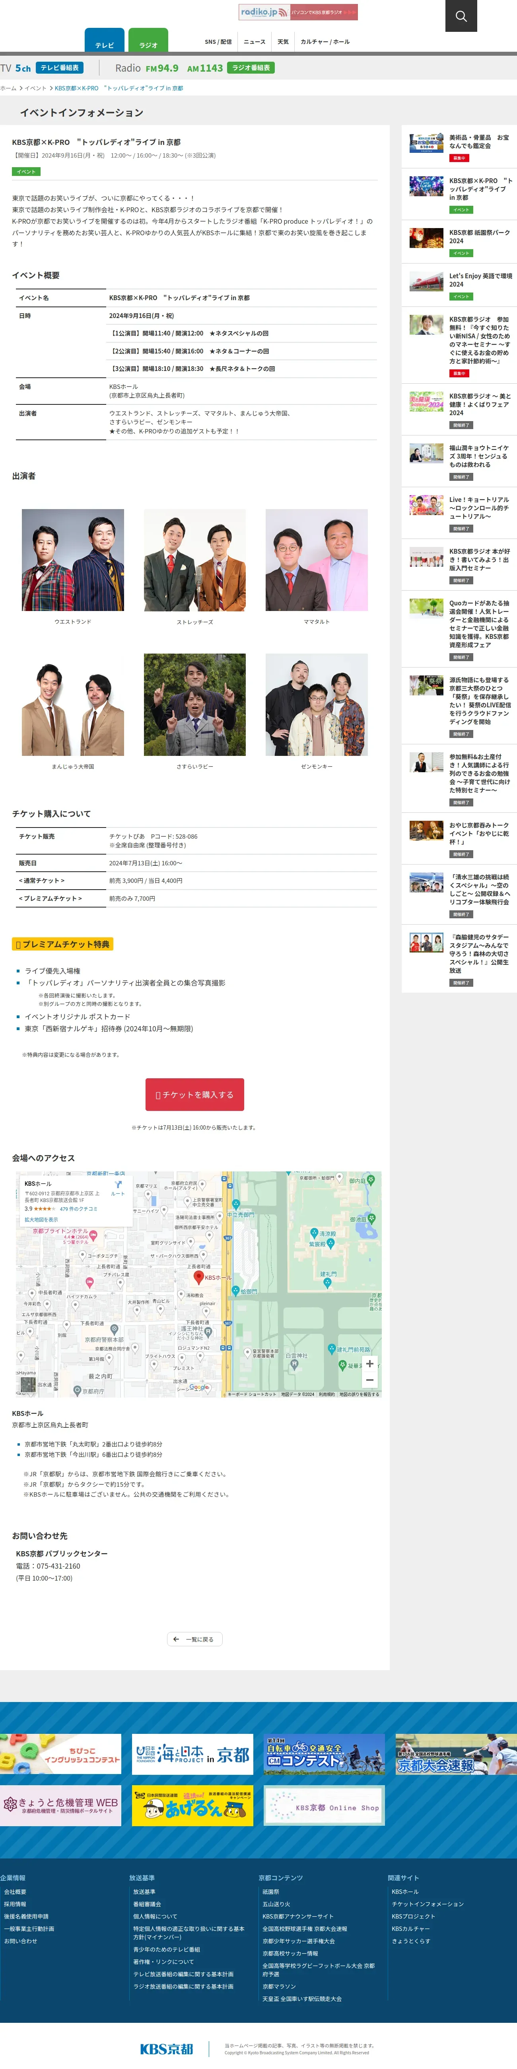
Task: Click the 建礼門 map marker
Action: click(x=328, y=1283)
